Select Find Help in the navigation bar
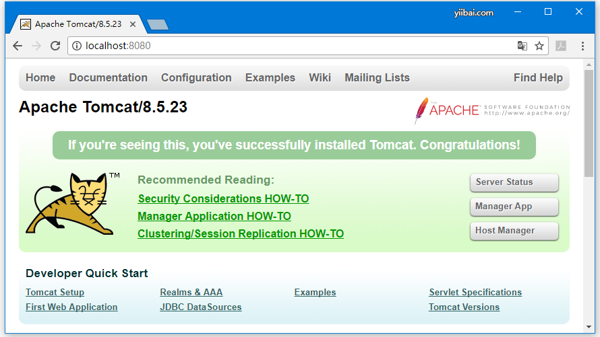 tap(537, 78)
